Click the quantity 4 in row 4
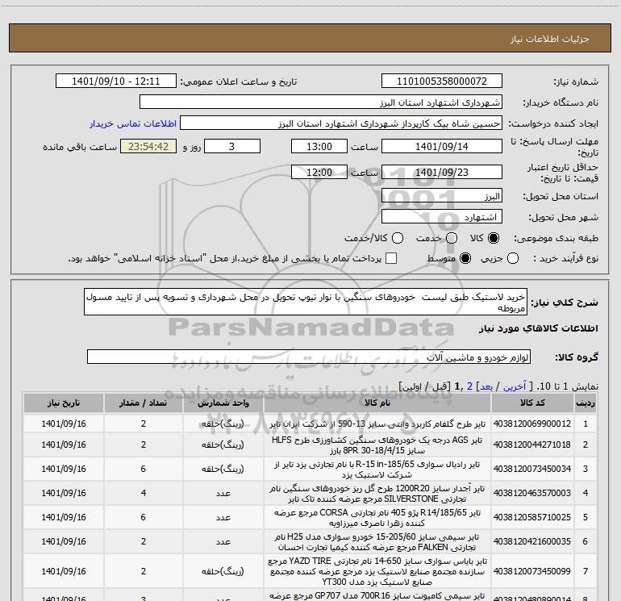The width and height of the screenshot is (621, 601). 144,493
